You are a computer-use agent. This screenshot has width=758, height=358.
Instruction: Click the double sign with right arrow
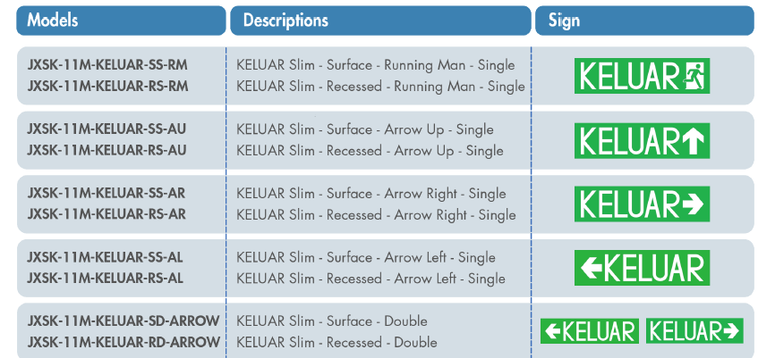[x=694, y=331]
